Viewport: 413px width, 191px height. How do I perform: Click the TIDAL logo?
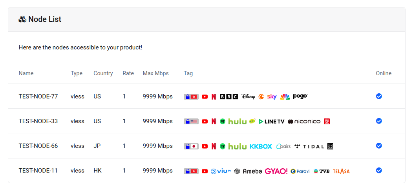[x=309, y=146]
